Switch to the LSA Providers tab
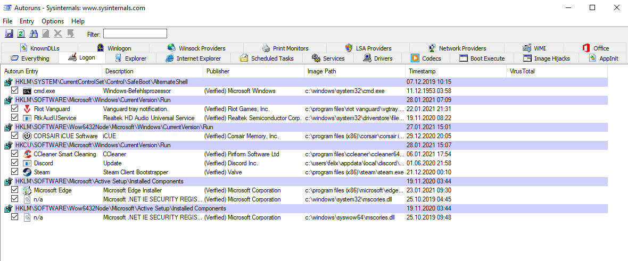This screenshot has width=628, height=261. 368,48
